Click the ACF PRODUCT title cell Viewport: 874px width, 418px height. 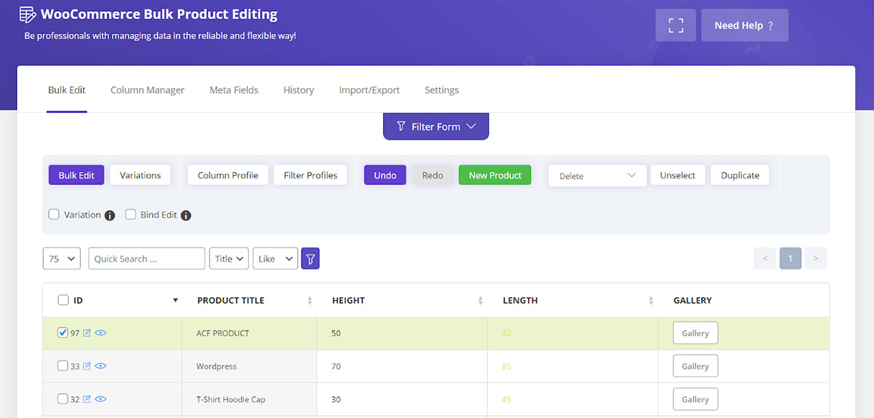tap(250, 333)
